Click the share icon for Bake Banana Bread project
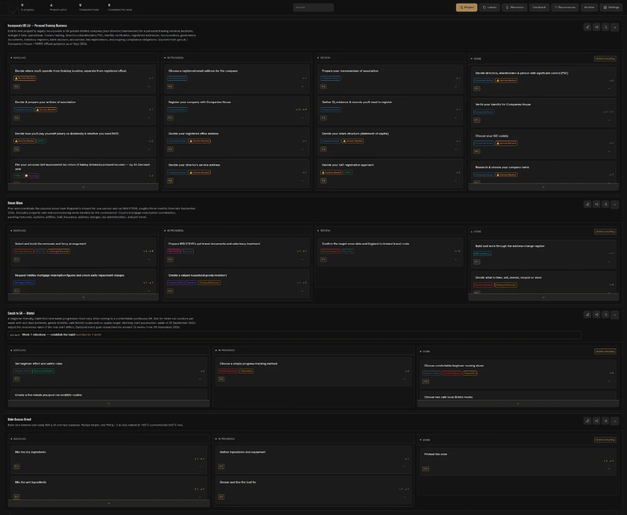The height and width of the screenshot is (515, 627). pos(597,421)
